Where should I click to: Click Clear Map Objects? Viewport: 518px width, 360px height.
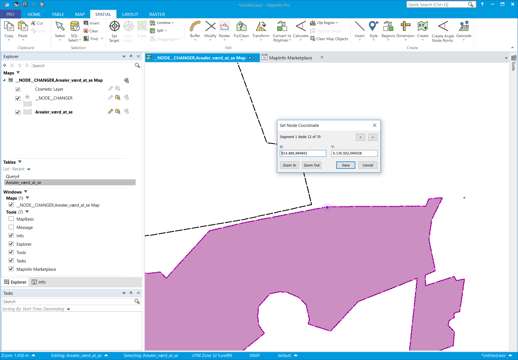[329, 39]
